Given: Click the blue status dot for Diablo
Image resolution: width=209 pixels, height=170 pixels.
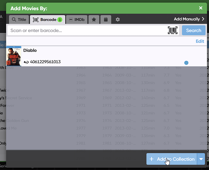Looking at the screenshot, I should (186, 63).
